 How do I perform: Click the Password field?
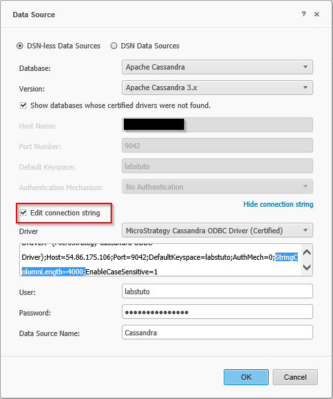pos(217,312)
